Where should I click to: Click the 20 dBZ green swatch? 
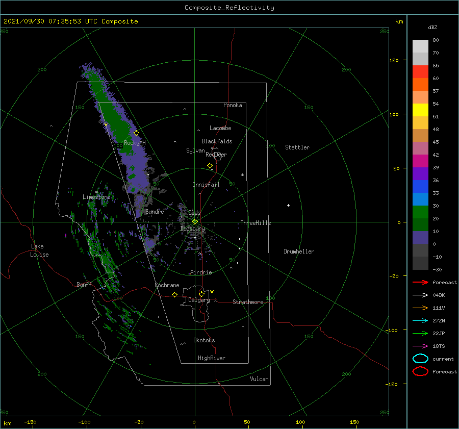tap(420, 212)
